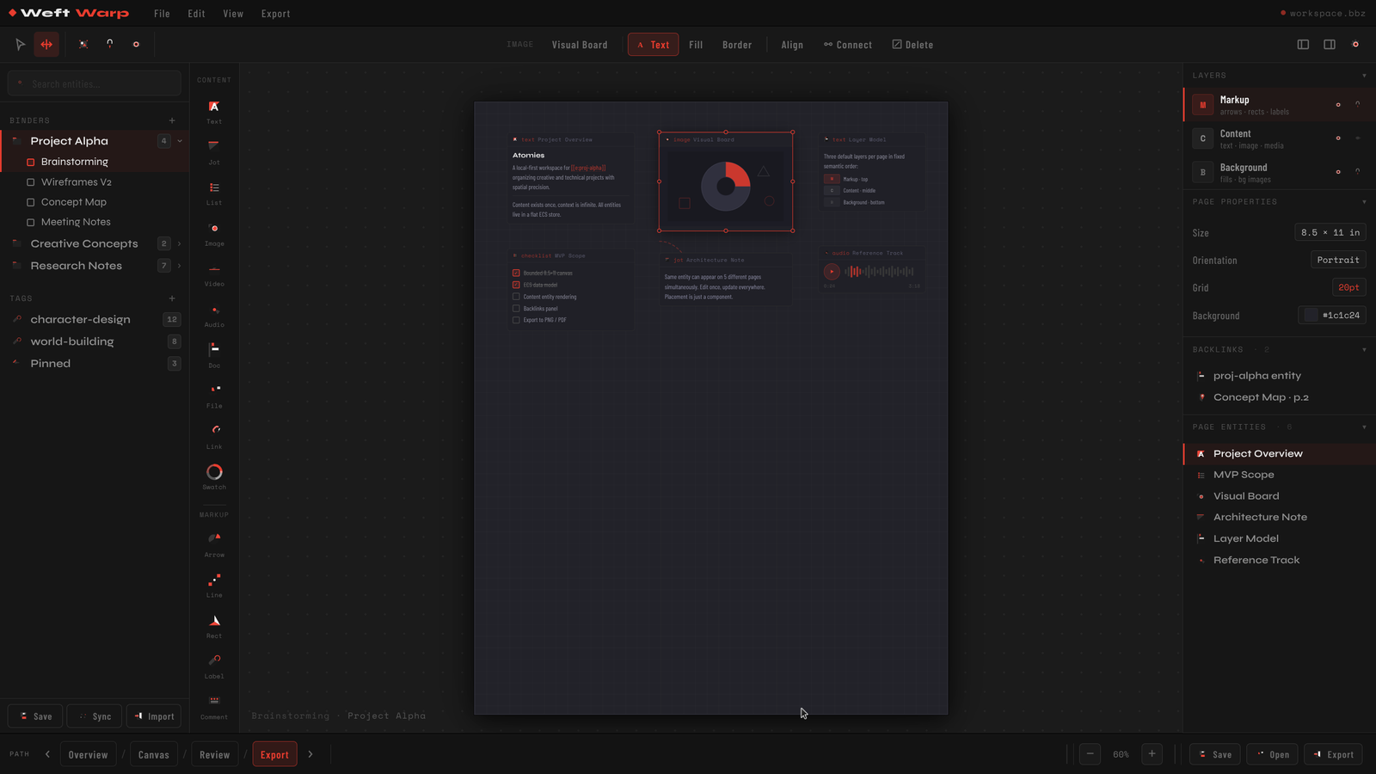The image size is (1376, 774).
Task: Collapse the Page Entities section
Action: pos(1364,427)
